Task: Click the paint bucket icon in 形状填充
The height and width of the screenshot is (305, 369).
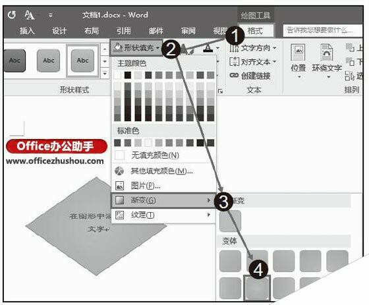Action: point(117,47)
